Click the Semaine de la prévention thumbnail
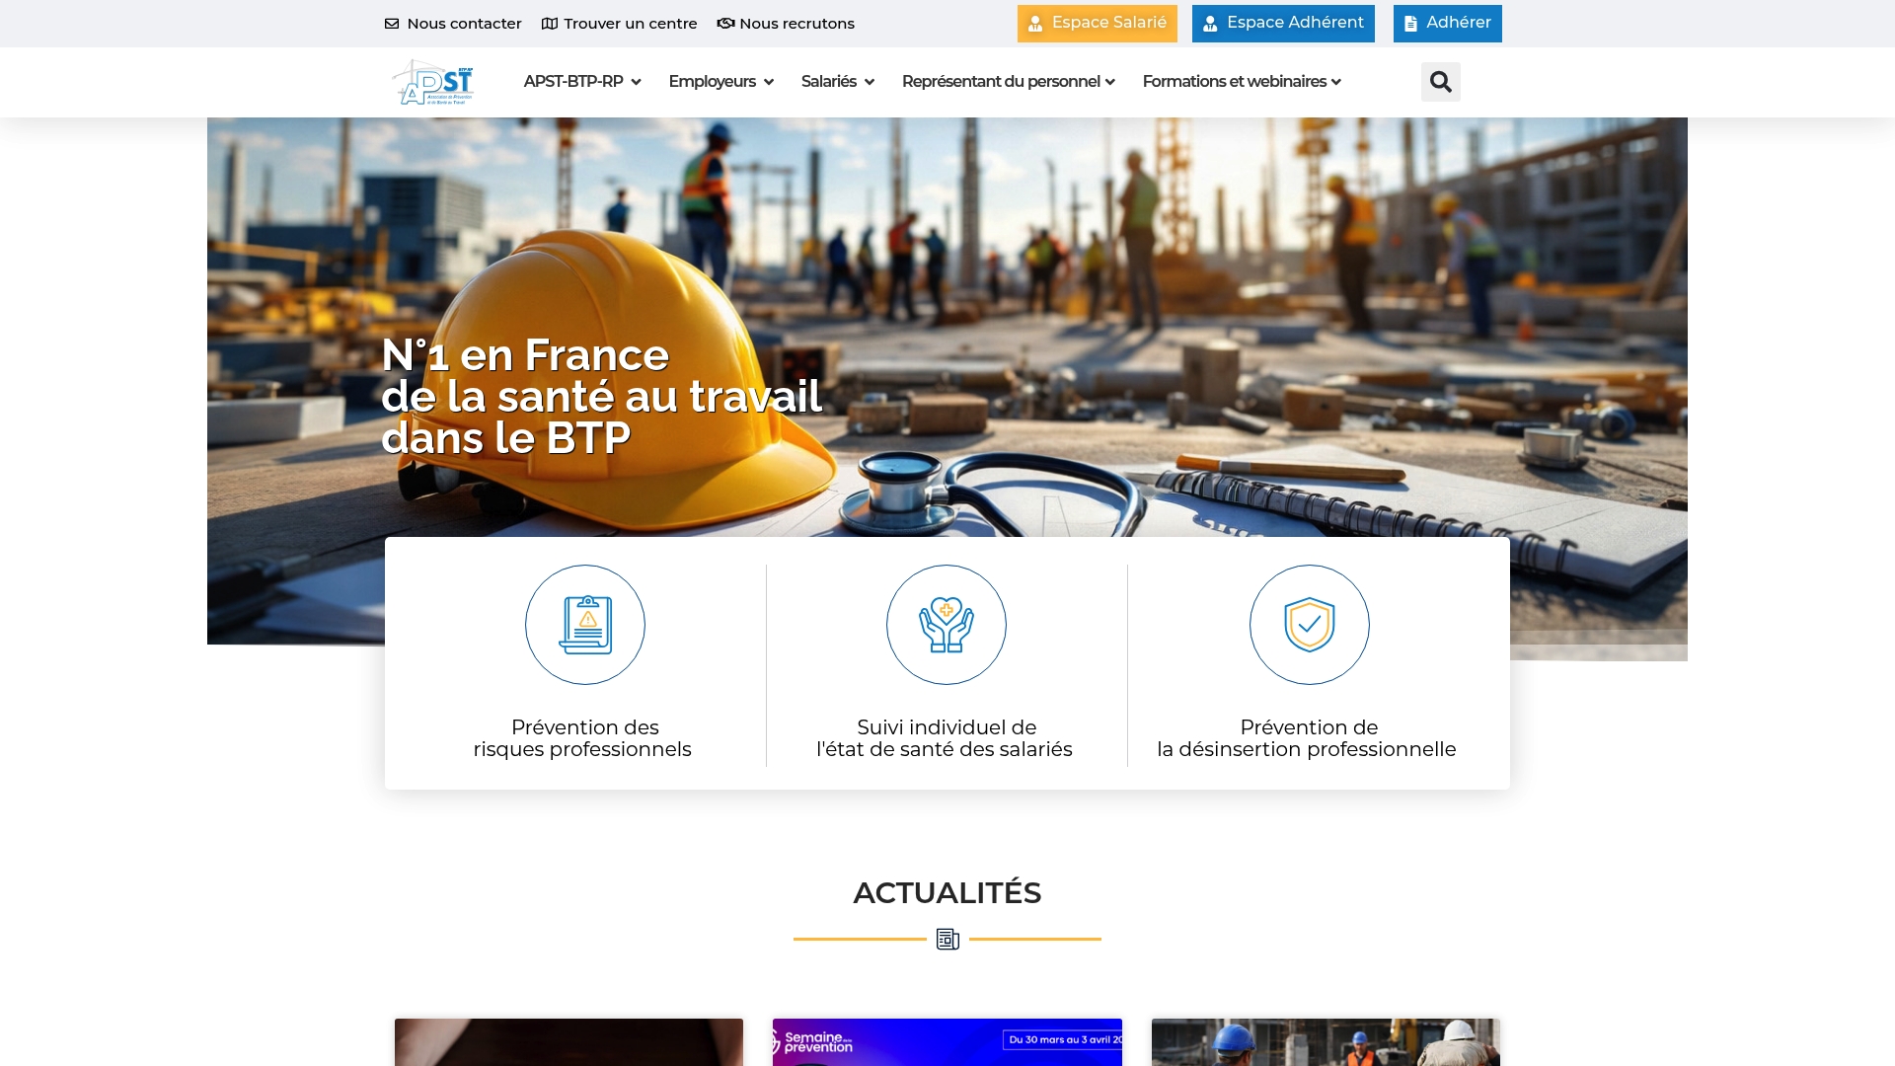1895x1066 pixels. coord(947,1041)
